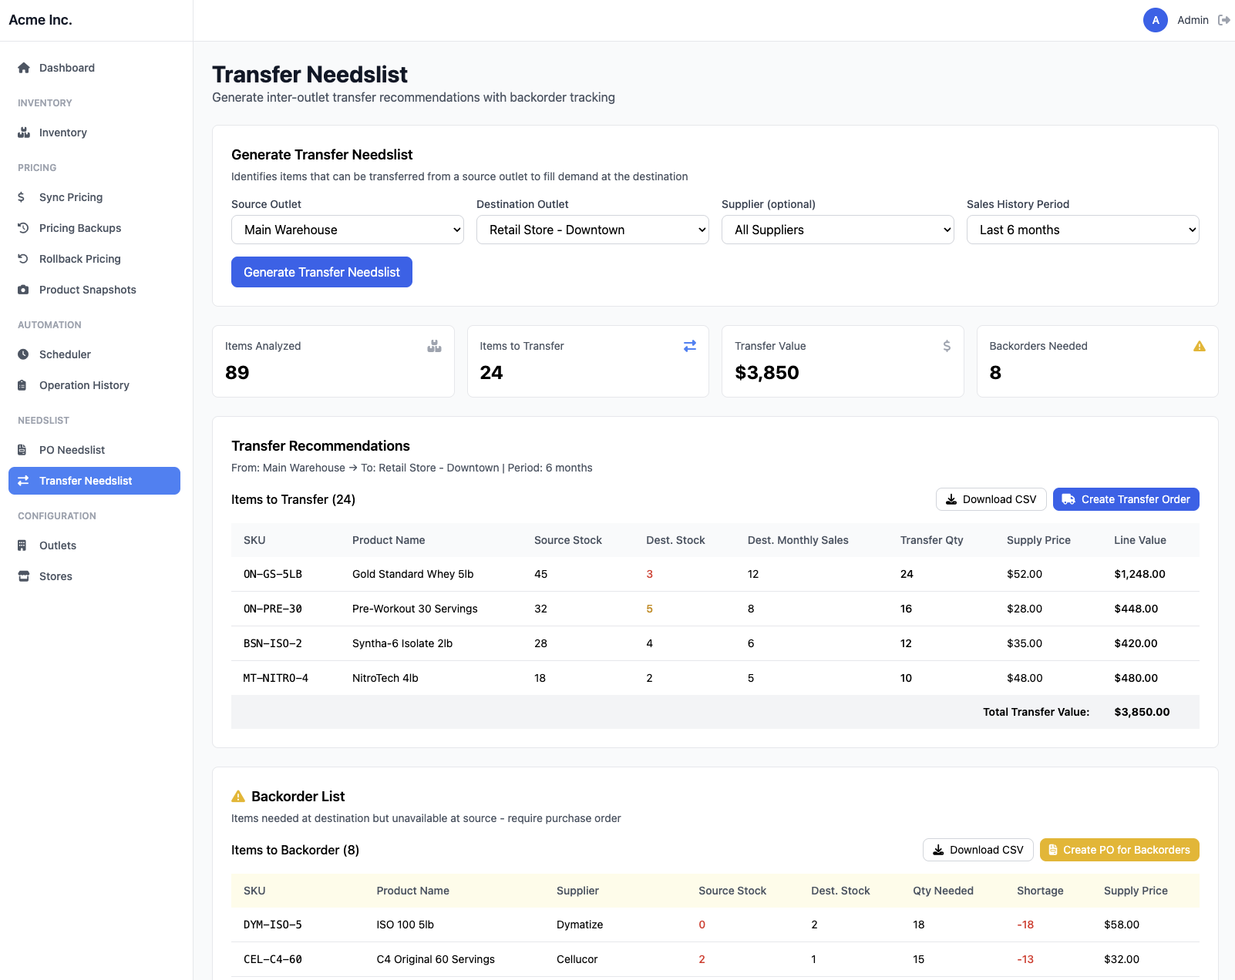Open the Source Outlet dropdown
1235x980 pixels.
click(347, 230)
